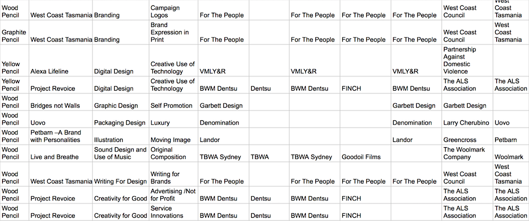Select the Moving Image cell

pyautogui.click(x=174, y=136)
